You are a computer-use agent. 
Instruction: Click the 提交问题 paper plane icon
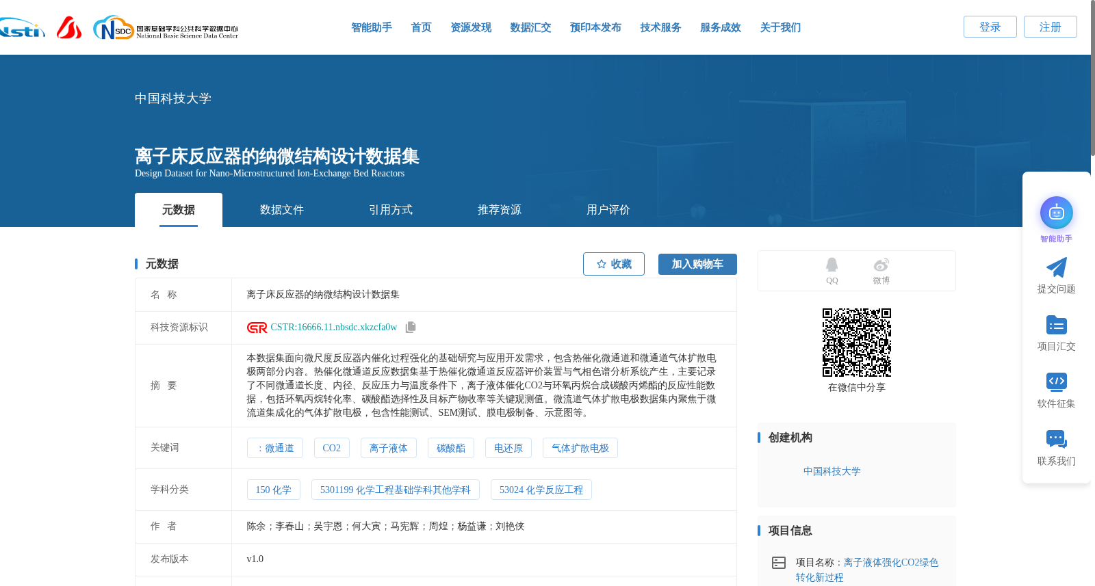click(1056, 267)
